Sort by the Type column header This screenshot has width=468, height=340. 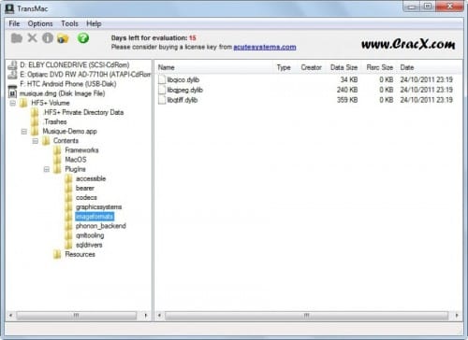[x=284, y=67]
